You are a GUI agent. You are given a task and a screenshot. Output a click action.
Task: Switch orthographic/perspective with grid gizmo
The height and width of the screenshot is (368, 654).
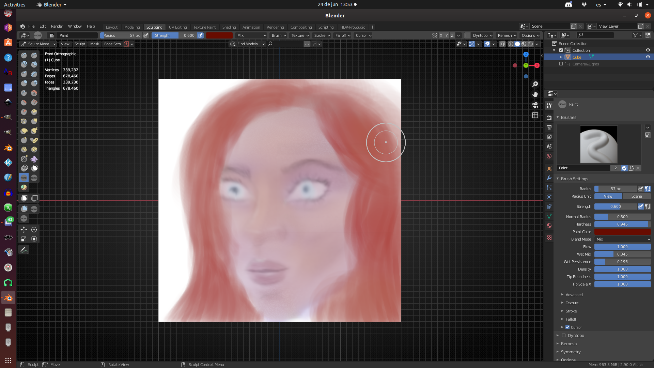click(535, 115)
